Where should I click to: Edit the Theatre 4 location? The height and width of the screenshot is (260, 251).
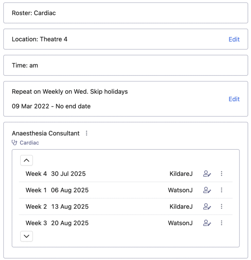pyautogui.click(x=234, y=39)
